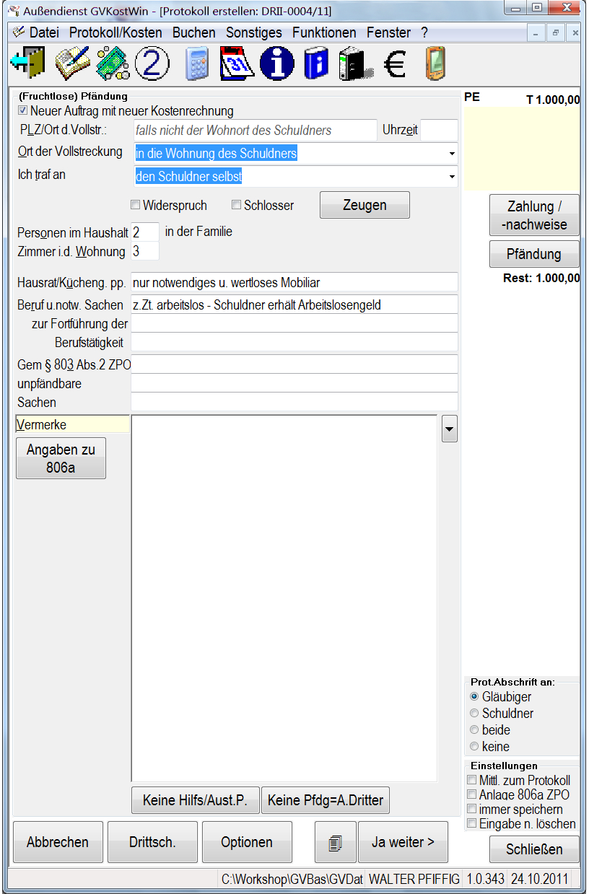Open the 'Ich traf an' dropdown
The width and height of the screenshot is (589, 894).
[451, 176]
